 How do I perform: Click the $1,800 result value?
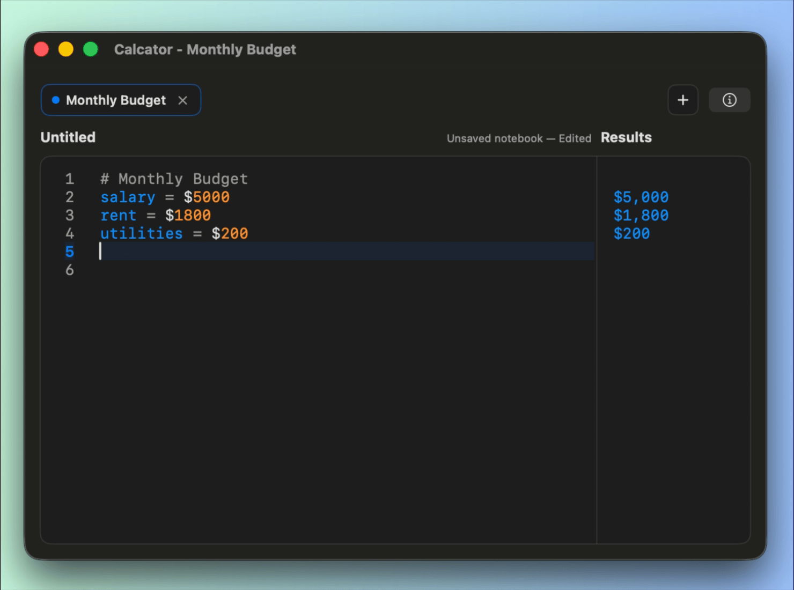[641, 215]
